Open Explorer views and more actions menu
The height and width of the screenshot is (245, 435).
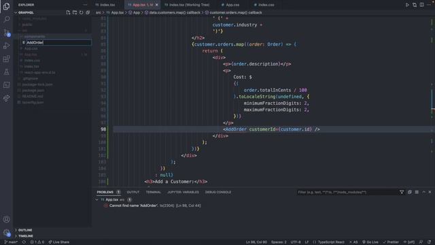pos(85,5)
